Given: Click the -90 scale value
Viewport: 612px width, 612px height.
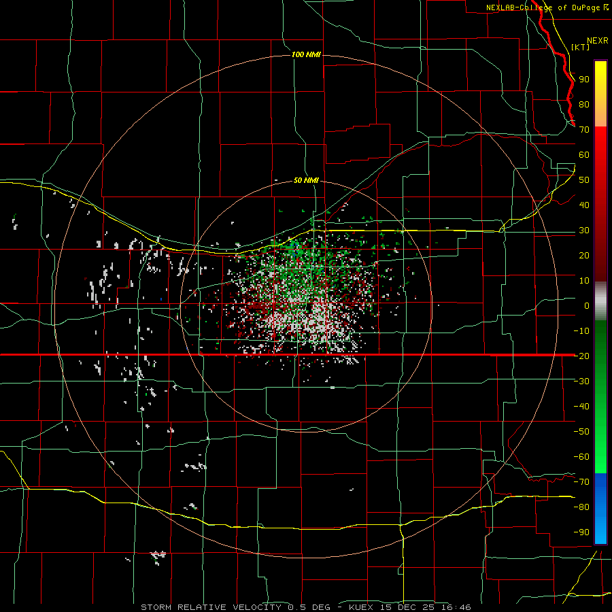Looking at the screenshot, I should pyautogui.click(x=581, y=532).
